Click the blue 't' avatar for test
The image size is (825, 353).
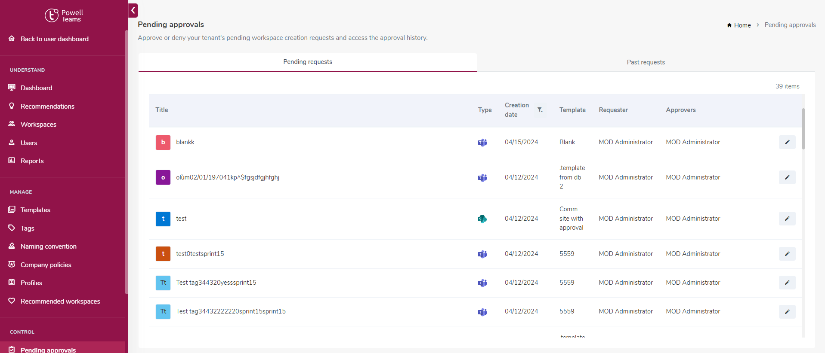coord(163,219)
